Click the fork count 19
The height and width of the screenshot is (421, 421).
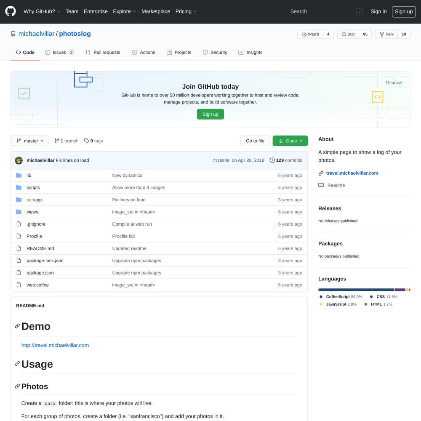tap(404, 34)
